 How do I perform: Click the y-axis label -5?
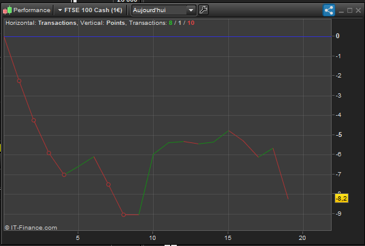click(x=339, y=135)
